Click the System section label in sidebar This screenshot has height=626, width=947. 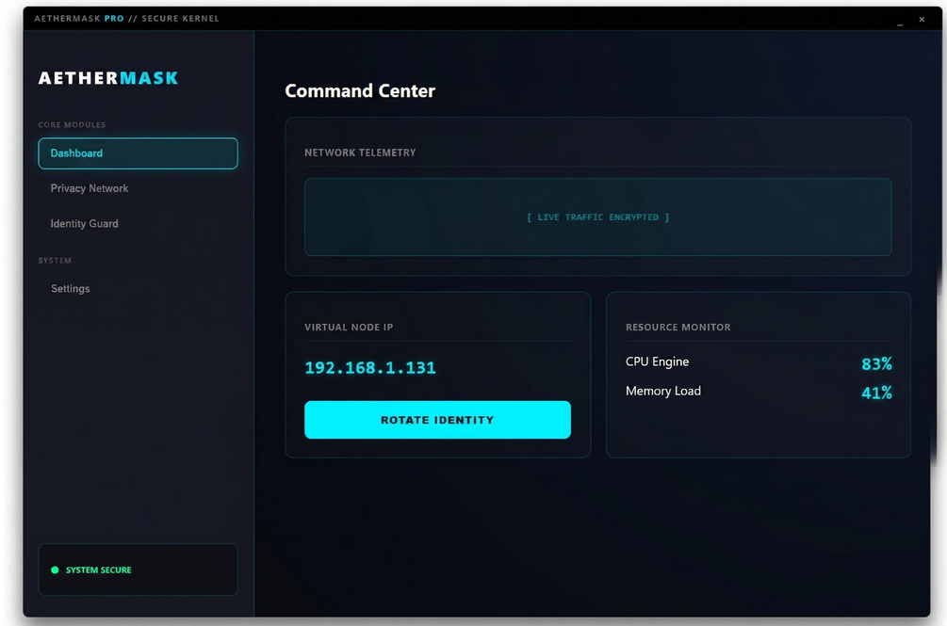(55, 261)
